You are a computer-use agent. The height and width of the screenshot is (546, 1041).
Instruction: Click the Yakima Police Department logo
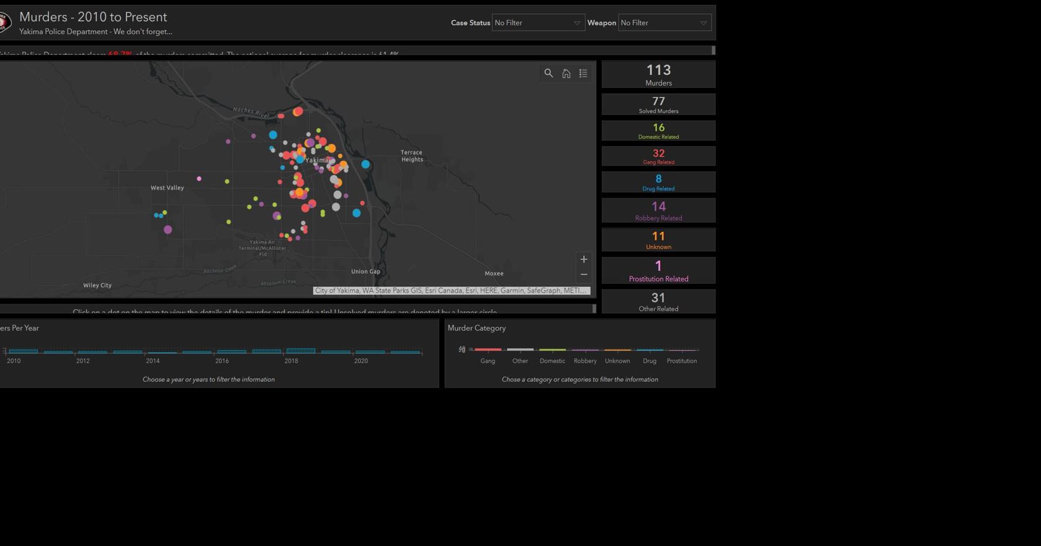click(5, 23)
